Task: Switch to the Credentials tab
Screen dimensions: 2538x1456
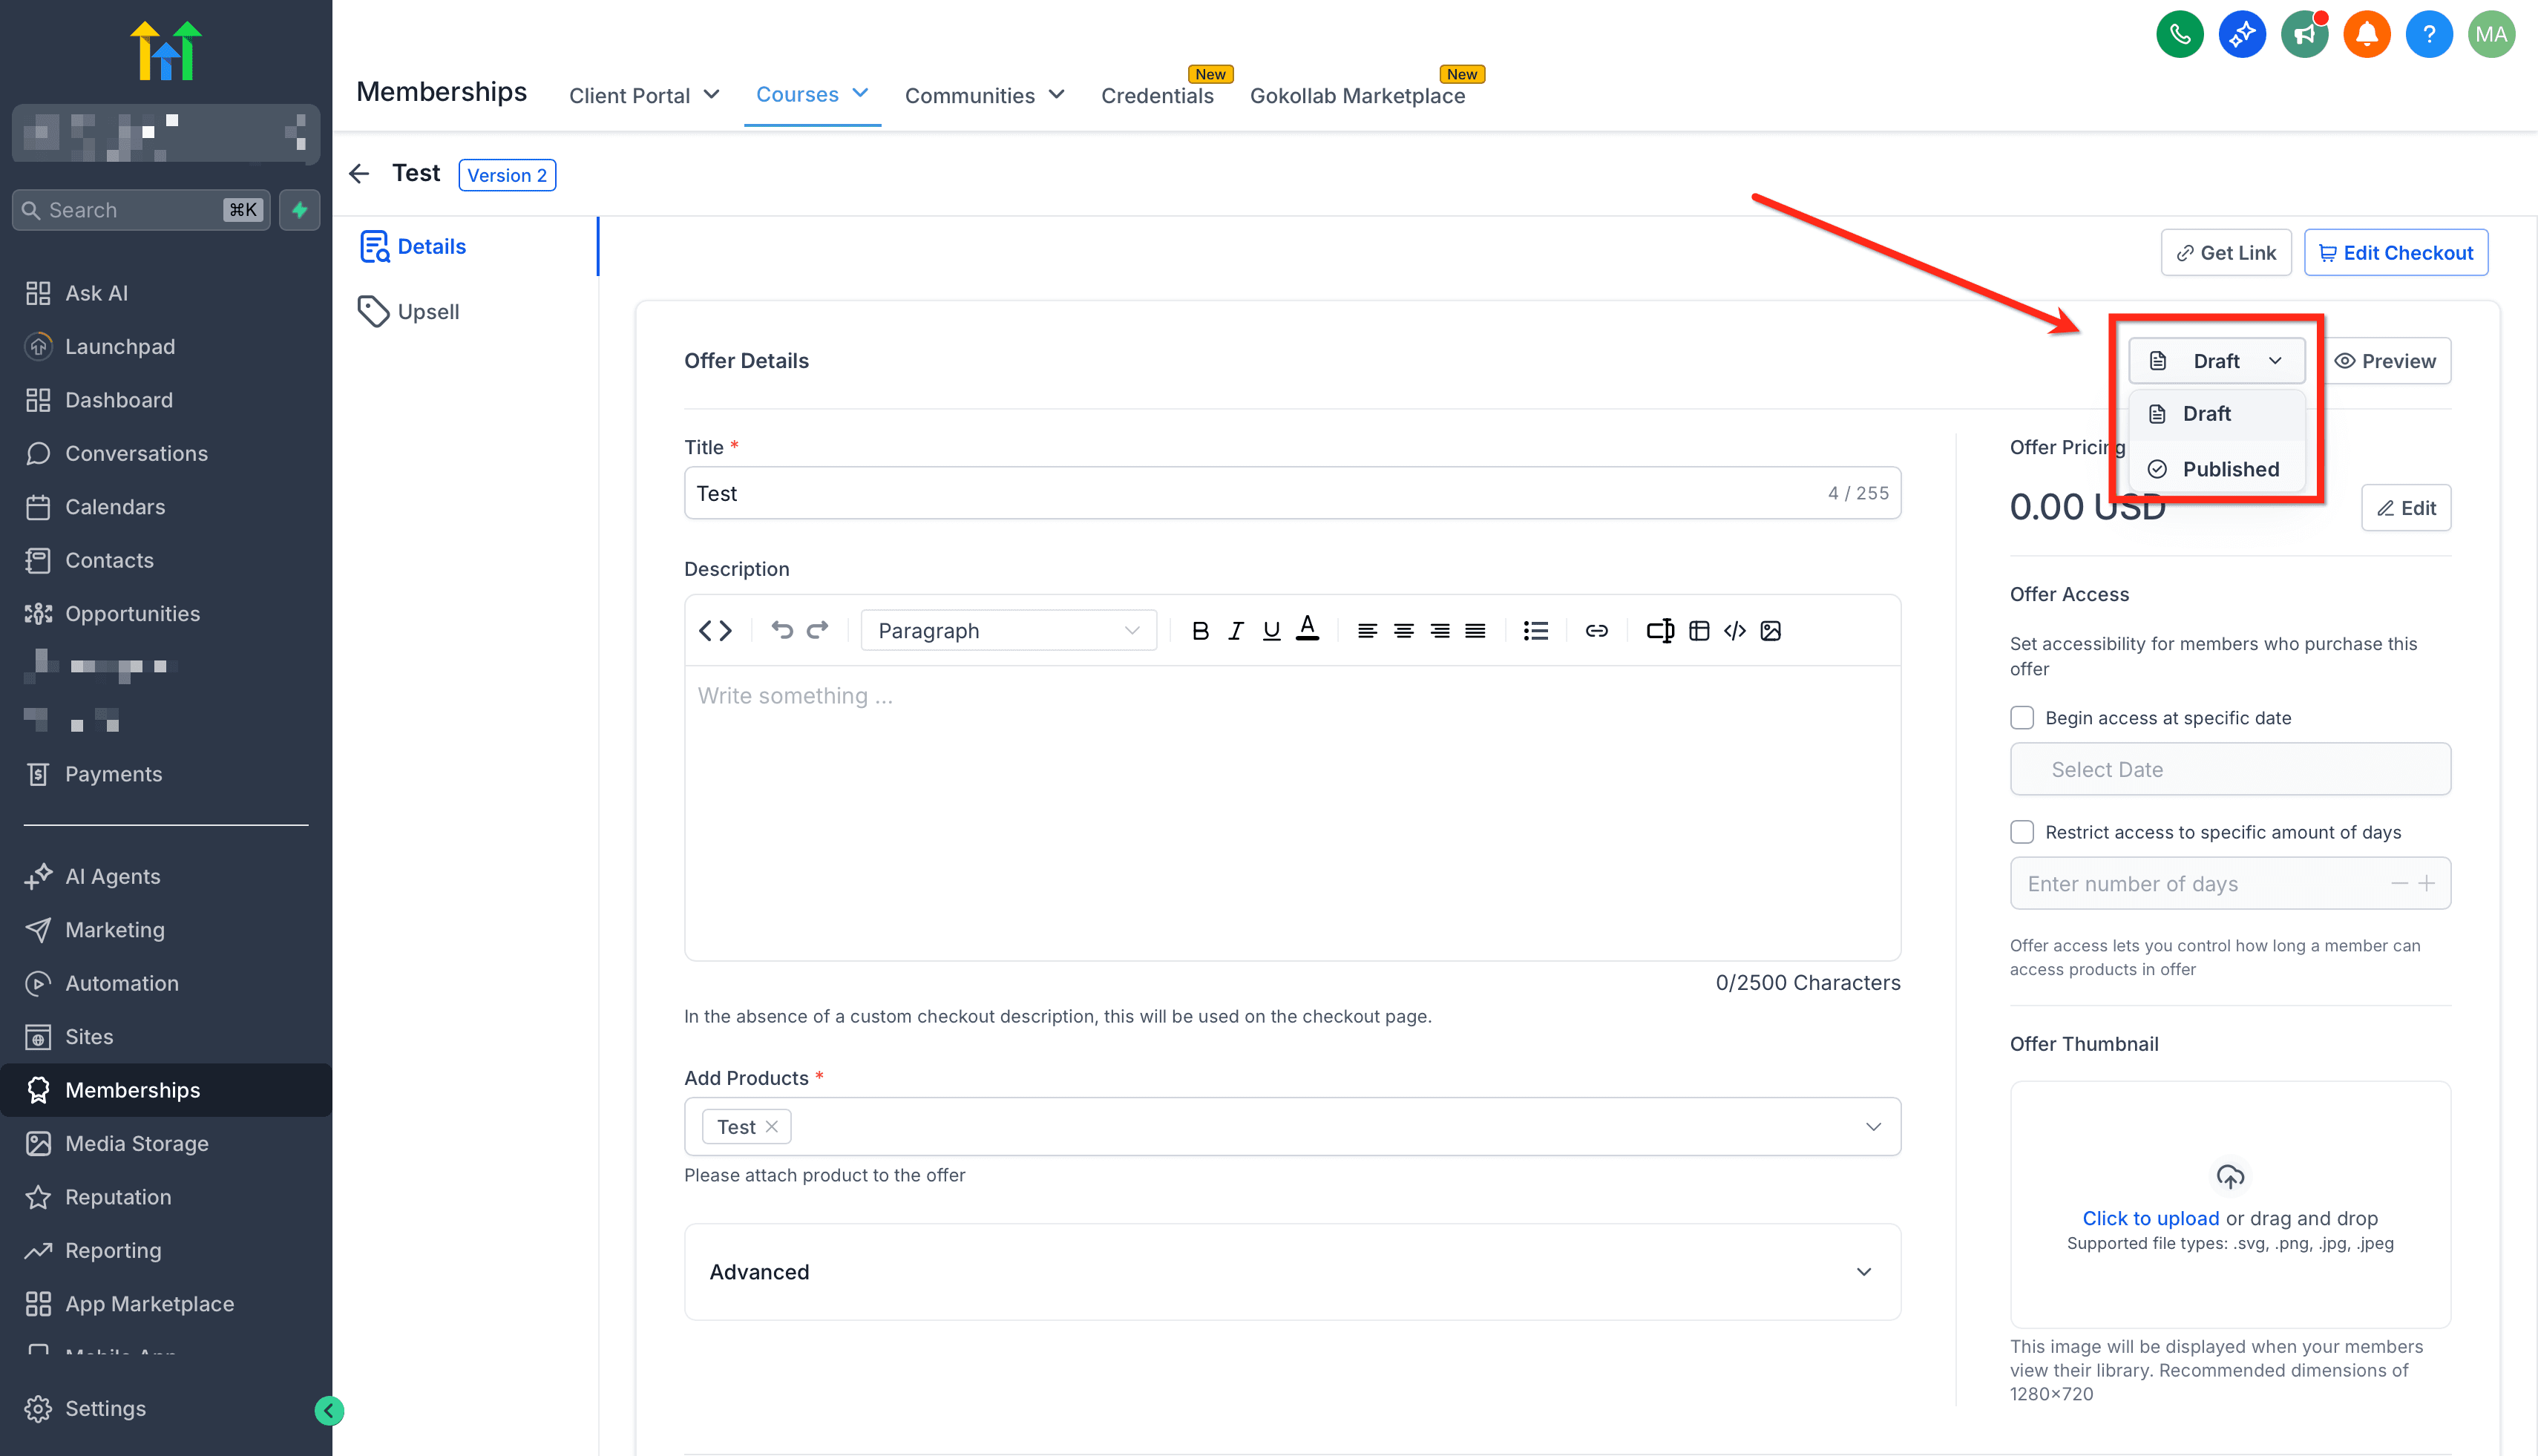Action: tap(1157, 95)
